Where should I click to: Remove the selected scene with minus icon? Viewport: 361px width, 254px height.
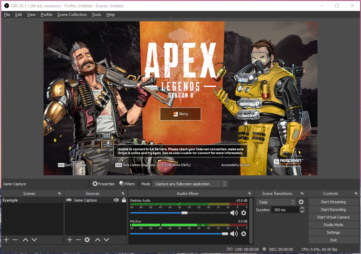[x=15, y=240]
